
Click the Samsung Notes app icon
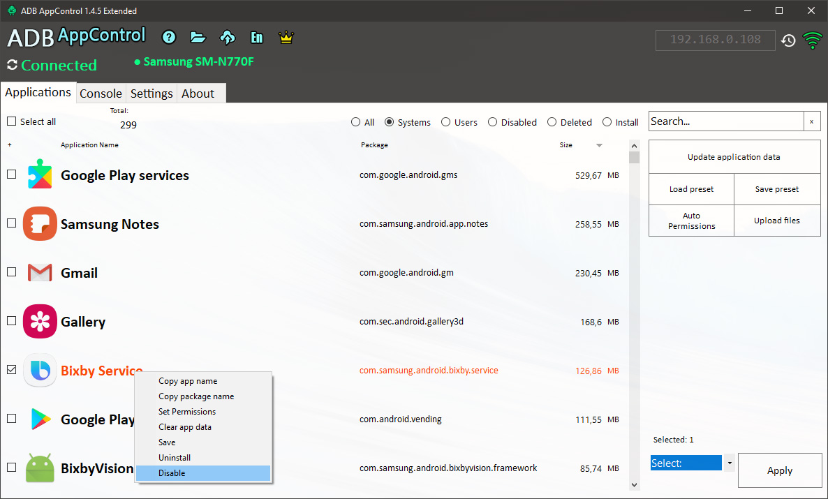pos(40,224)
